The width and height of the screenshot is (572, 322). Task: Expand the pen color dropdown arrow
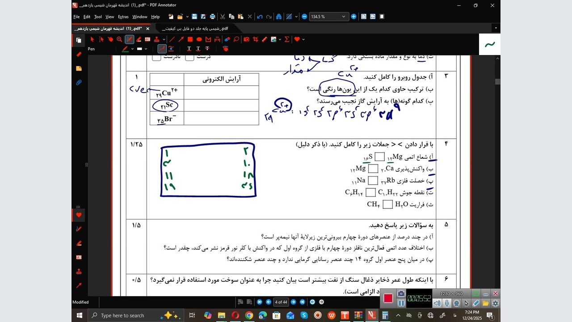[x=132, y=49]
